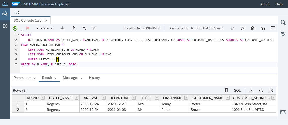This screenshot has height=125, width=288.
Task: Toggle the side panel layout icon
Action: [273, 28]
